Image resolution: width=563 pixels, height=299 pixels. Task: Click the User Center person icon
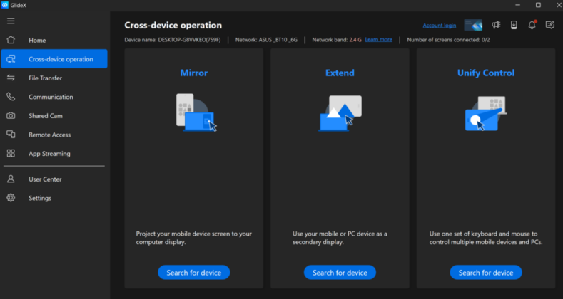[x=11, y=179]
